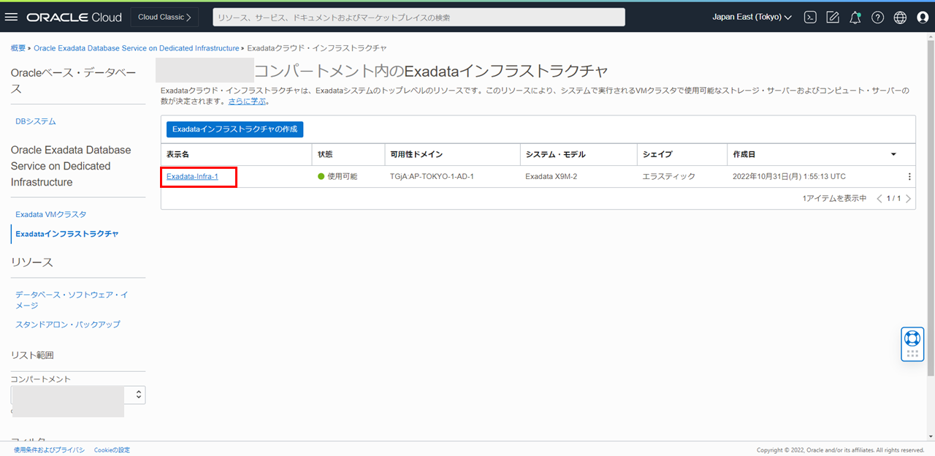This screenshot has width=935, height=456.
Task: Click the さらに学ぶ link
Action: pos(246,102)
